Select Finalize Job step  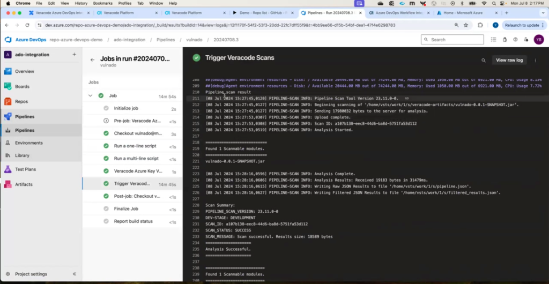coord(132,209)
